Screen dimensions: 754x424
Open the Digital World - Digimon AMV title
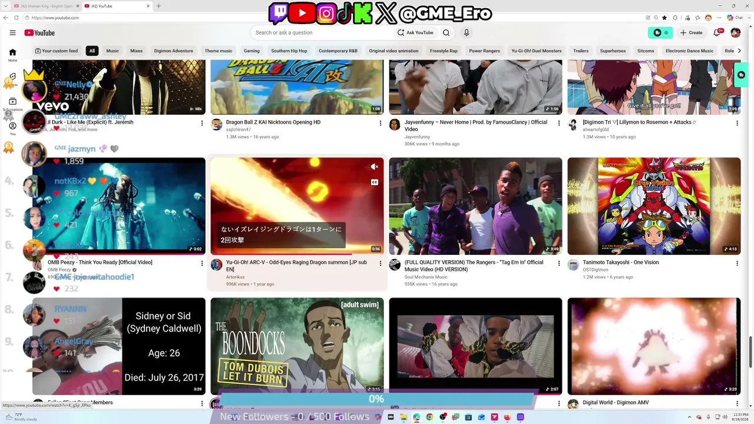616,403
